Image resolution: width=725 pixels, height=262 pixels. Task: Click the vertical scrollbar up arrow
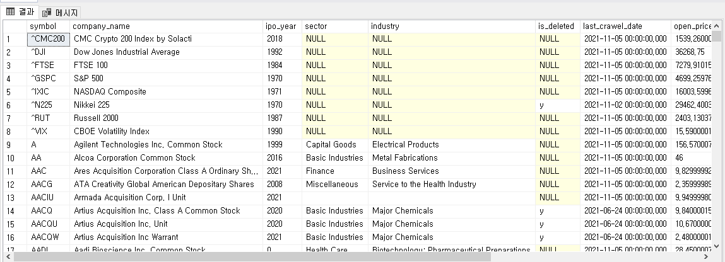pyautogui.click(x=716, y=25)
